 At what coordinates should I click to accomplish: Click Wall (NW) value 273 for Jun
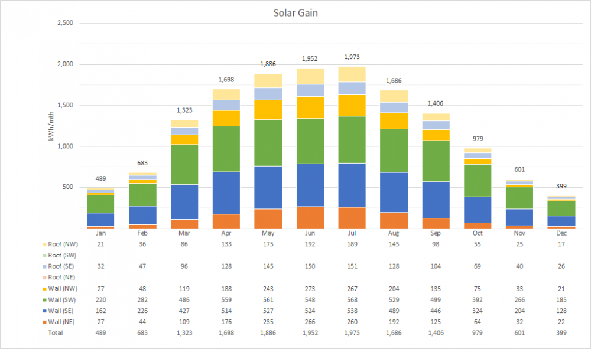310,289
